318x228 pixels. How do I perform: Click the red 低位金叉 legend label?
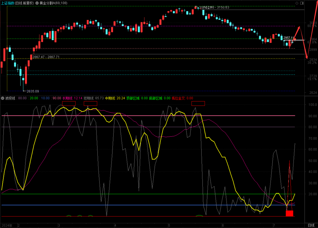tap(178, 98)
